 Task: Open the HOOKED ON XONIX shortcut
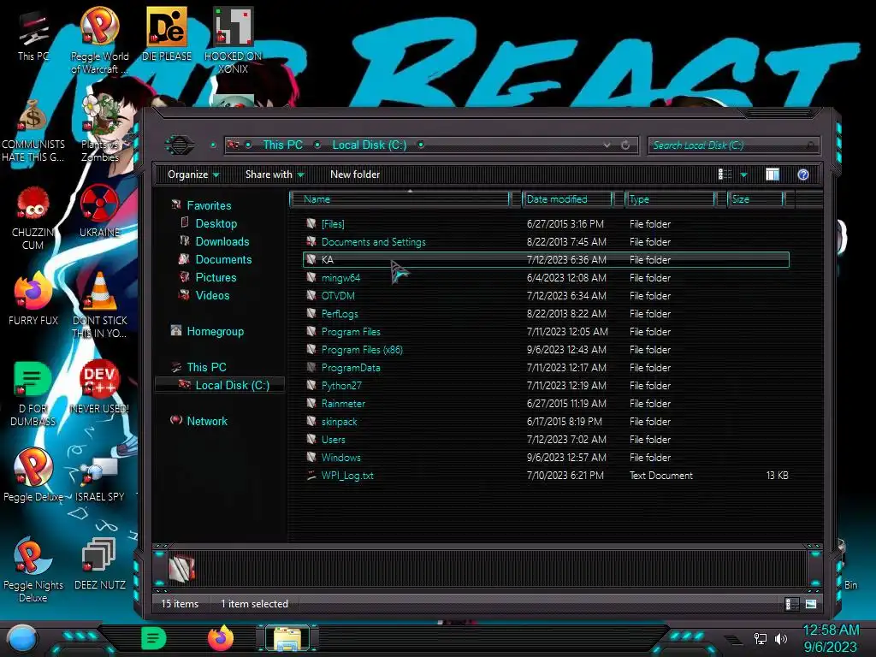point(233,39)
